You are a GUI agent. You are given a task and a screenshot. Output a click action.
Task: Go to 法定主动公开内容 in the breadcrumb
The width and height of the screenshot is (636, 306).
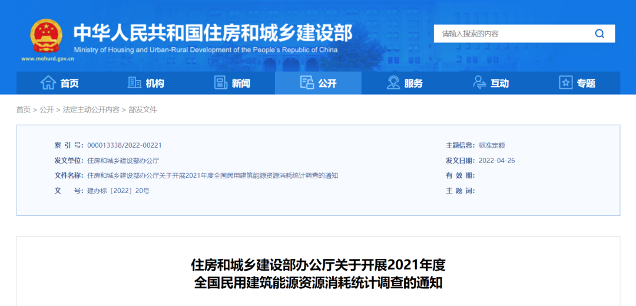click(x=91, y=110)
